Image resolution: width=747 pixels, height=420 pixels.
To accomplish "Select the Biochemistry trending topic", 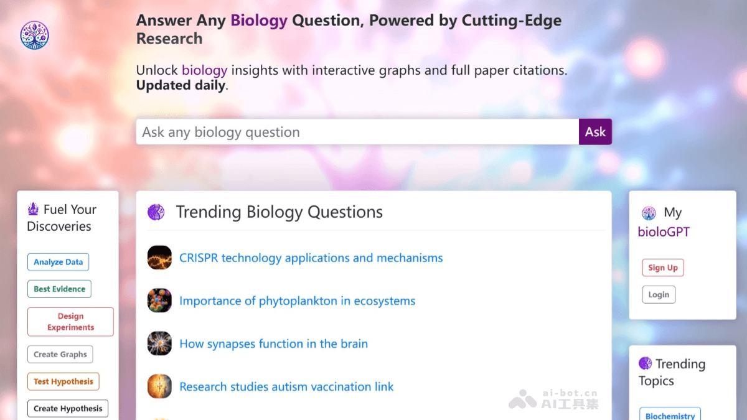I will tap(670, 414).
